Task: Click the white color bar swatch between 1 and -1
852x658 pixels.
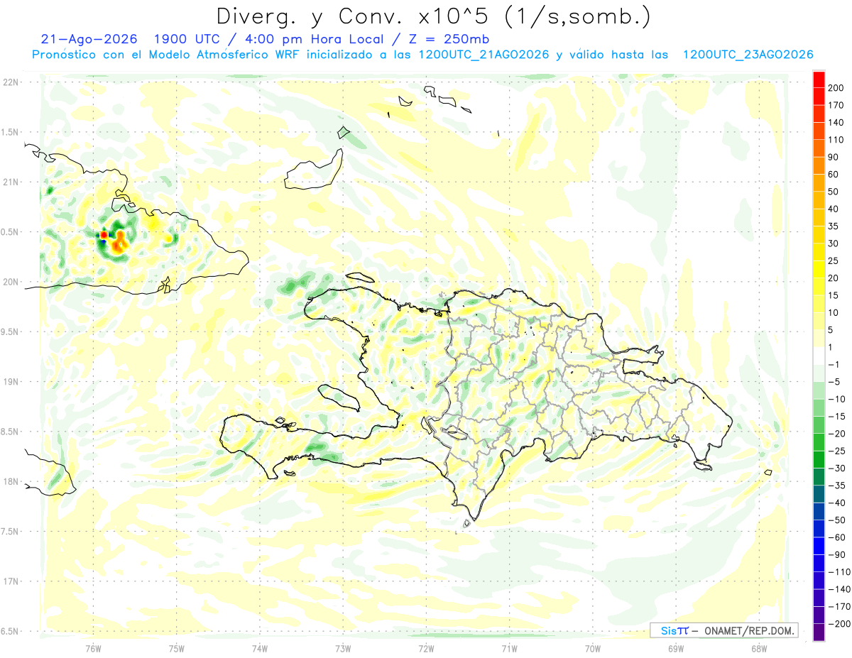Action: (x=819, y=356)
